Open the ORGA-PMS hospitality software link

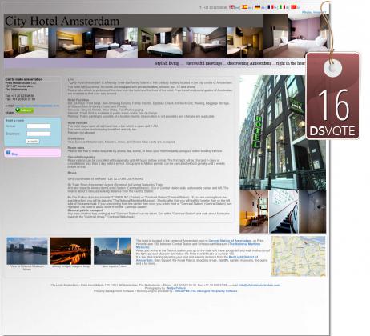[x=206, y=291]
